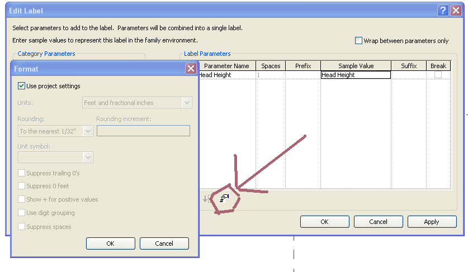Uncheck Use project settings
468x272 pixels.
(21, 86)
